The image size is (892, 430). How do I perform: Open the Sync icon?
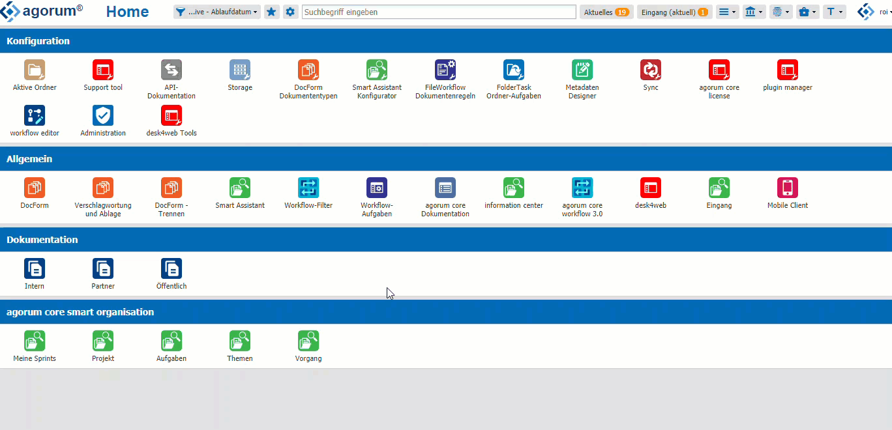[651, 70]
